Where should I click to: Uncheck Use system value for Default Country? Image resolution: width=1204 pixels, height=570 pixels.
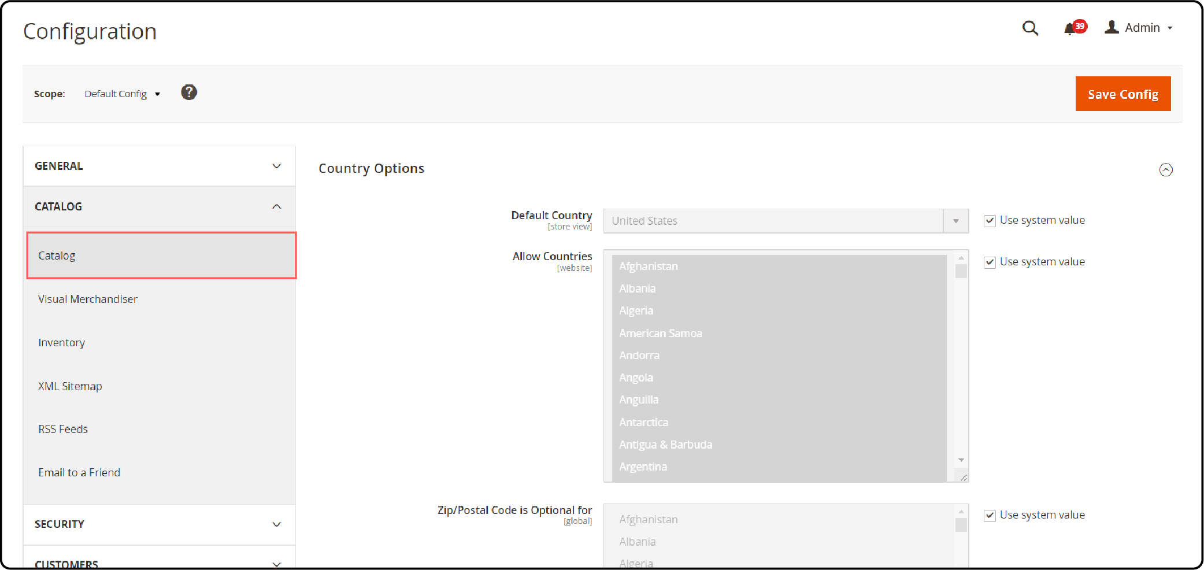(990, 221)
